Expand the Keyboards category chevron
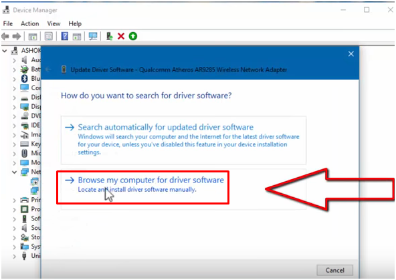 (x=15, y=144)
